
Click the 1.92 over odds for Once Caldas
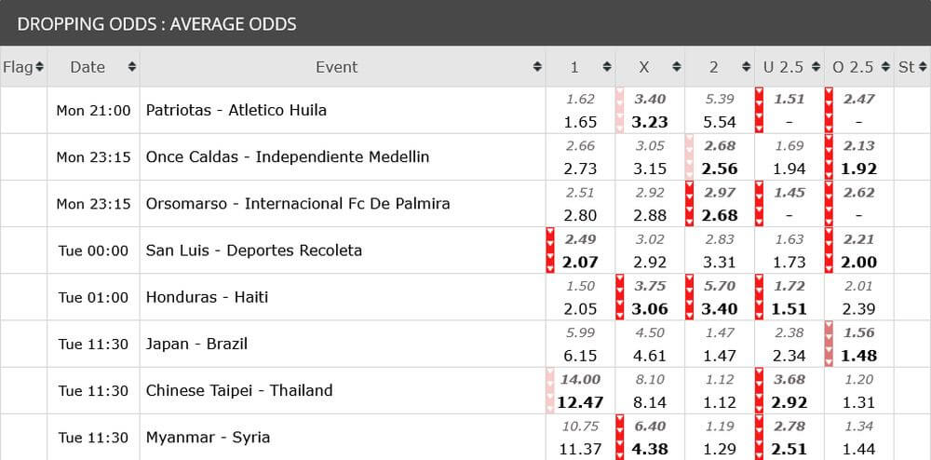point(858,169)
